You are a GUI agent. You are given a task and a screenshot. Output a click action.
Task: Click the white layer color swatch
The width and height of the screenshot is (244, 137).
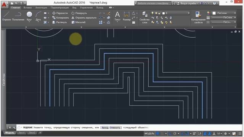[164, 13]
